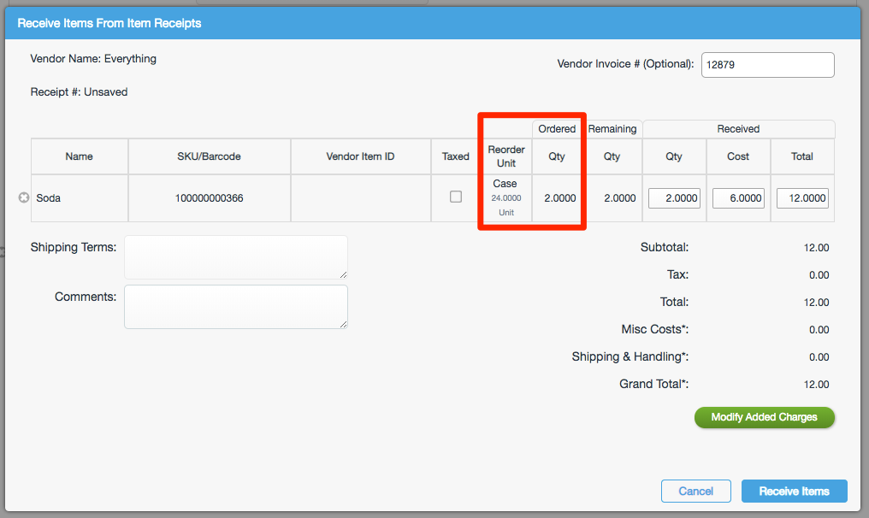This screenshot has width=869, height=518.
Task: Click the Comments text area
Action: pos(235,307)
